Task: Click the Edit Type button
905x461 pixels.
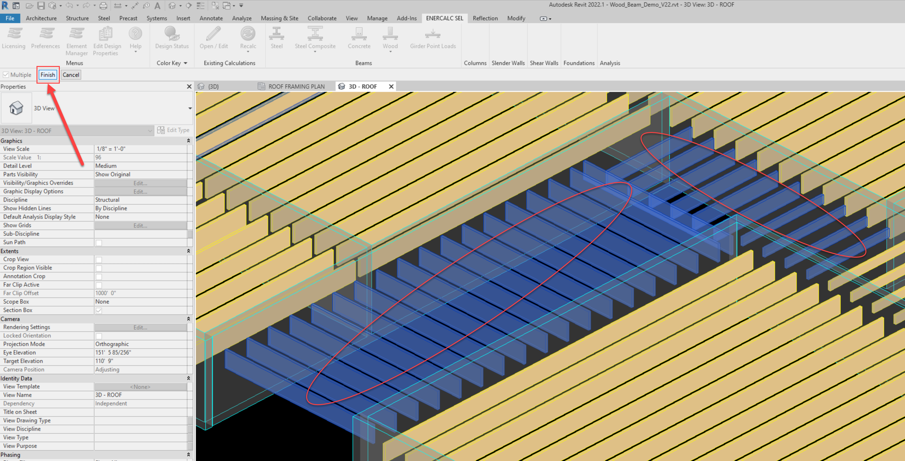Action: [174, 130]
